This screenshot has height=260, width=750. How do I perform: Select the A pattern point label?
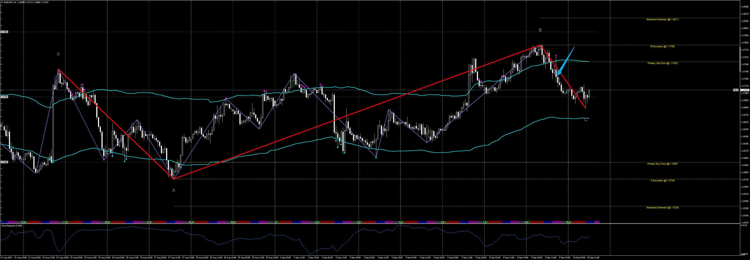tap(173, 190)
